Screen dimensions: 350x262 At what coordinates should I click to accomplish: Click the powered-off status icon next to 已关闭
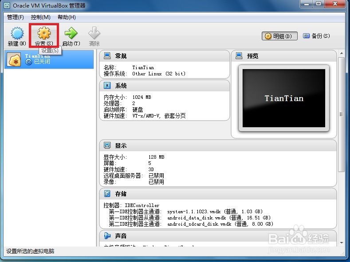(x=28, y=62)
